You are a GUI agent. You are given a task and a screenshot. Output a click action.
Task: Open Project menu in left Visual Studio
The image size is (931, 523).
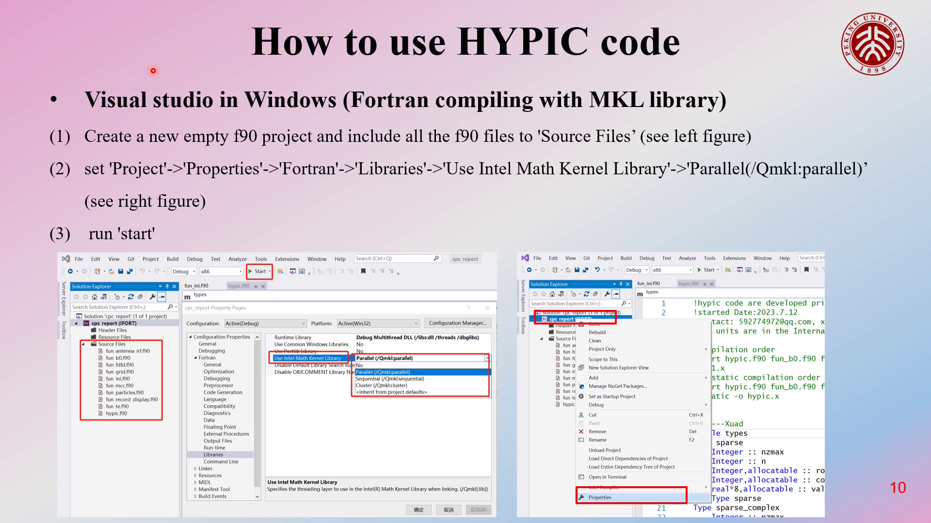pyautogui.click(x=150, y=259)
